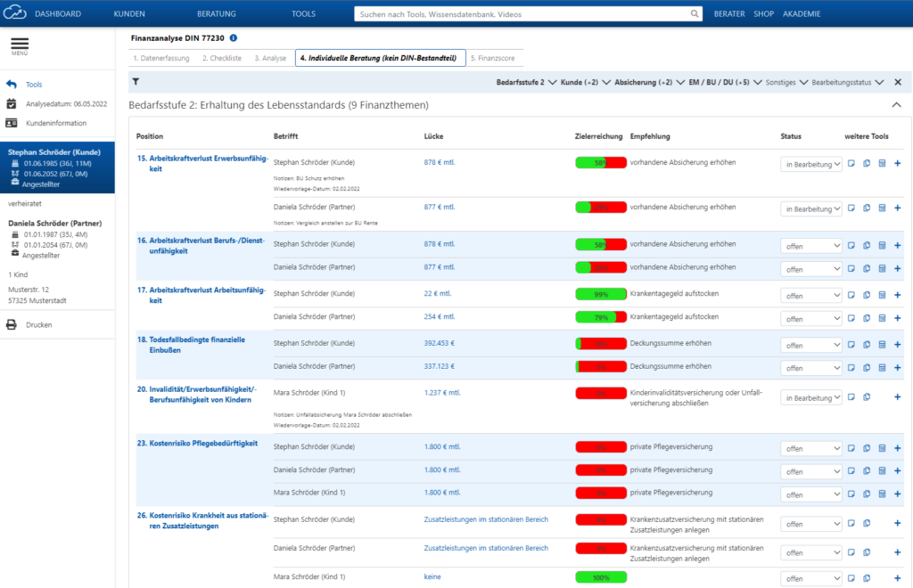Click the 99% Zielerreichung progress bar
This screenshot has height=588, width=913.
tap(600, 294)
